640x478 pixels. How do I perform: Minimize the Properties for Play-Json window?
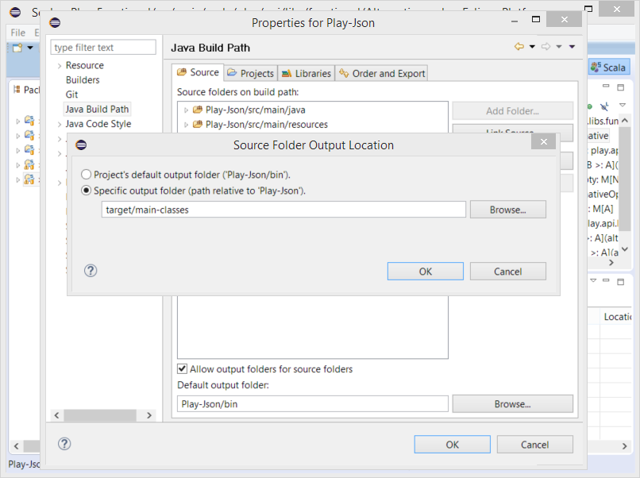(515, 21)
